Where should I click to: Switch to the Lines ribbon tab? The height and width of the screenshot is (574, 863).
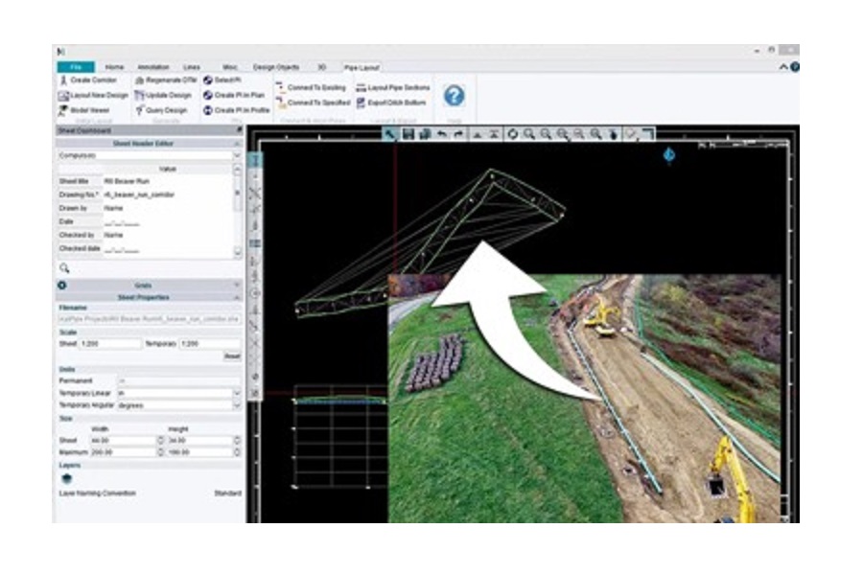click(192, 67)
